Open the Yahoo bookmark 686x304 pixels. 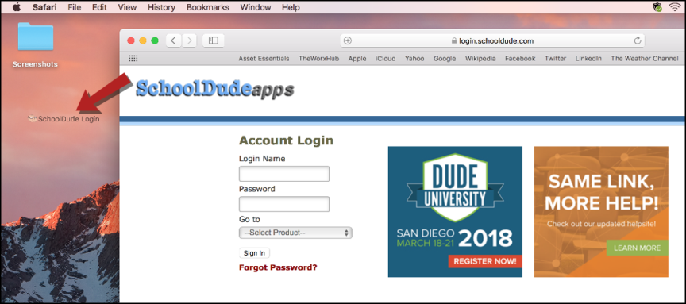(414, 58)
